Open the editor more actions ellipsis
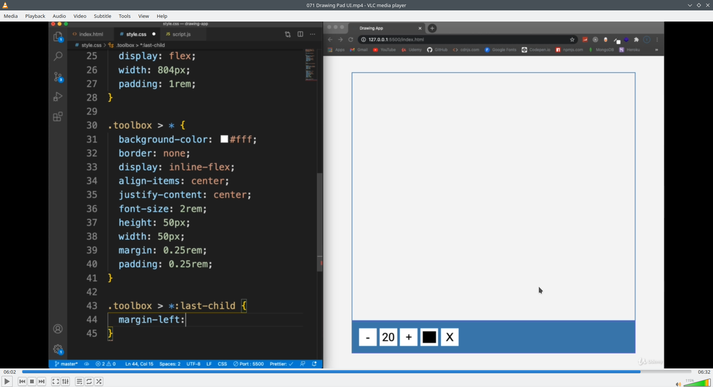Viewport: 713px width, 387px height. coord(313,34)
